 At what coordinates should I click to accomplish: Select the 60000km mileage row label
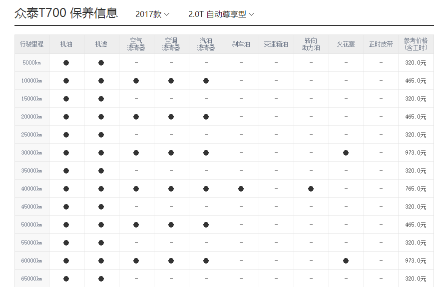31,260
